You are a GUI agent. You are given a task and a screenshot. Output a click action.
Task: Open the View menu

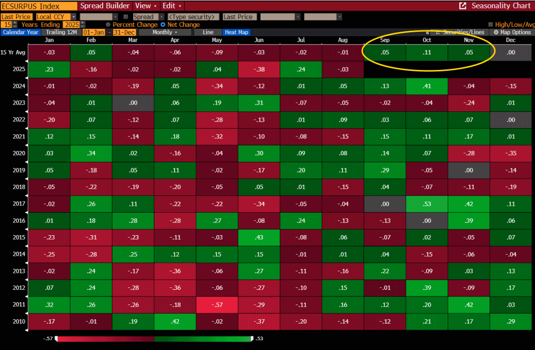(x=143, y=6)
